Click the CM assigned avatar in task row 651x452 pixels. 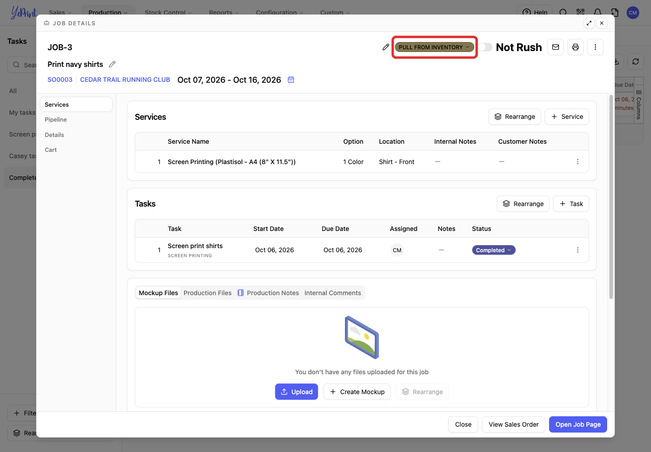point(397,250)
